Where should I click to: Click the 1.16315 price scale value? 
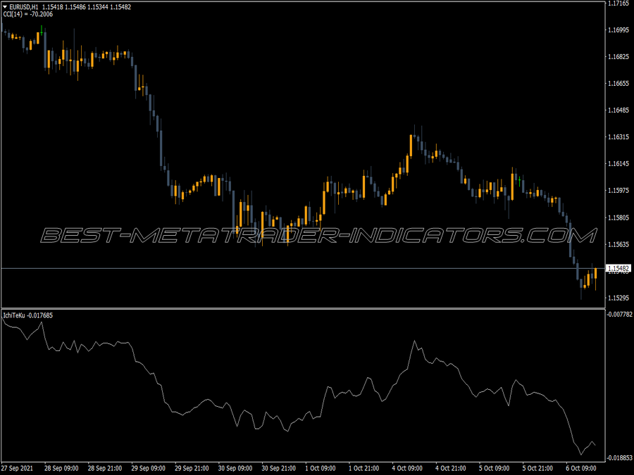click(619, 137)
